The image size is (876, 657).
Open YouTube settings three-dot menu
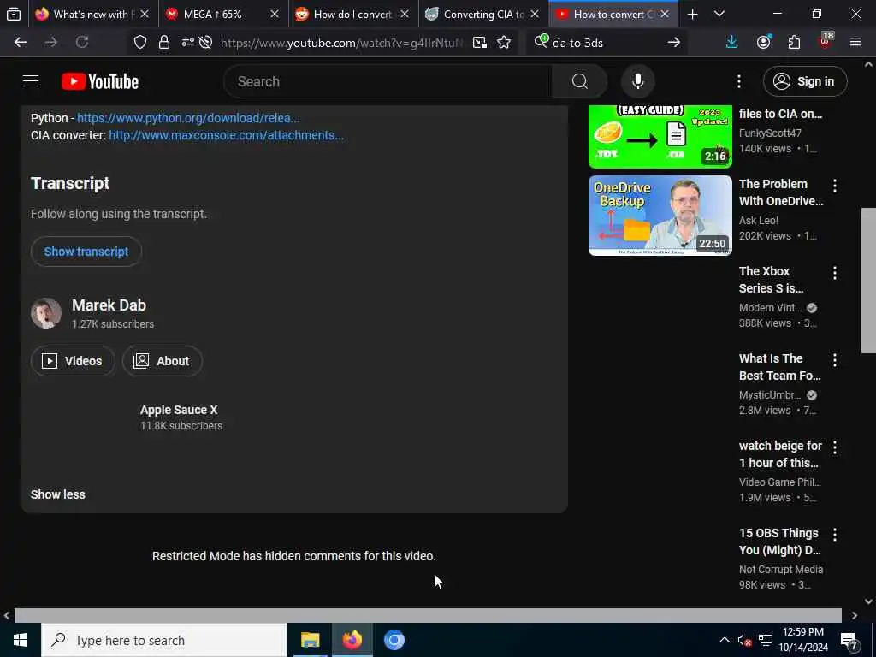[738, 81]
